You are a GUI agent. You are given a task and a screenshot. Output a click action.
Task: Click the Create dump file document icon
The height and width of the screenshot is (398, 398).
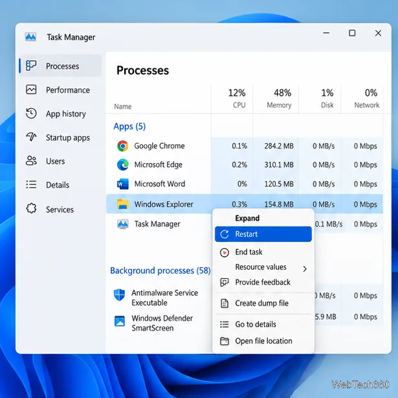coord(225,304)
